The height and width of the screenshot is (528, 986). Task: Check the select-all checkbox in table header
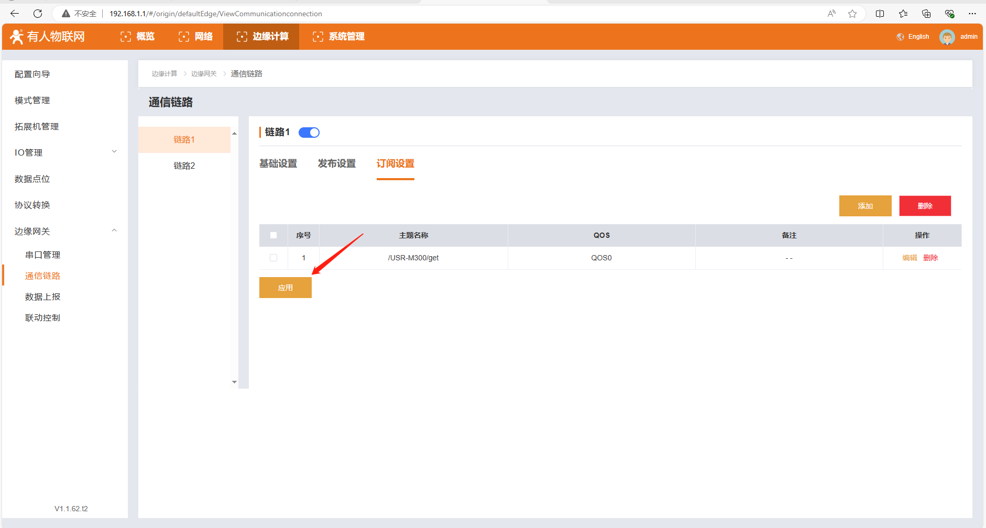tap(273, 235)
